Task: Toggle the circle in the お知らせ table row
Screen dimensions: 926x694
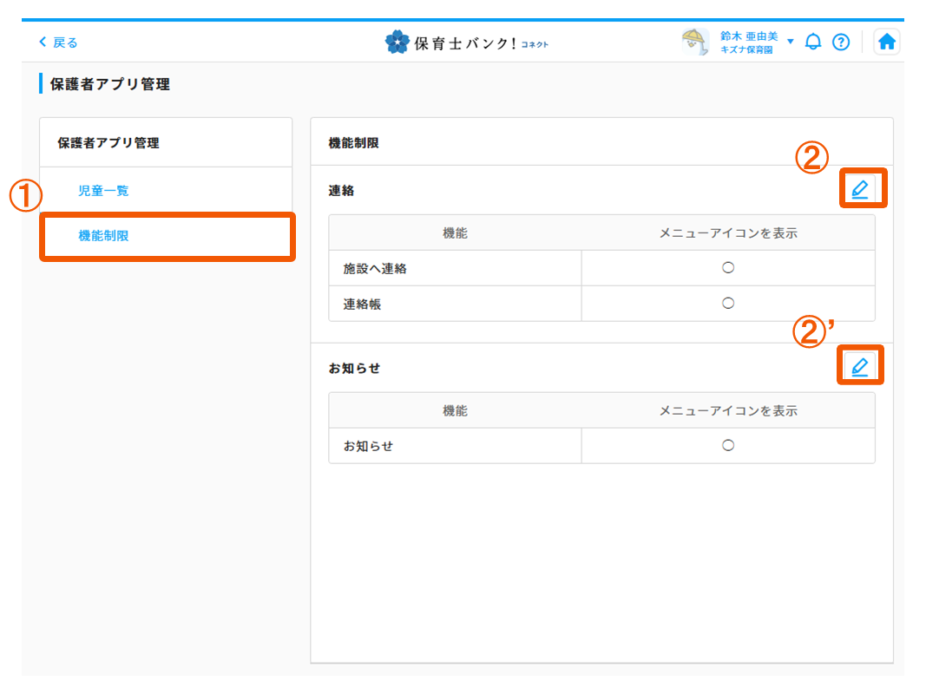Action: coord(728,445)
